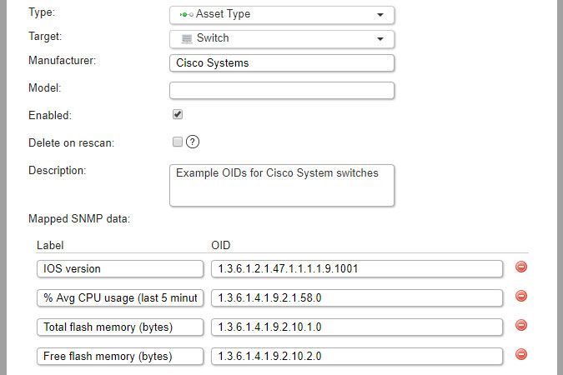Viewport: 563px width, 375px height.
Task: Edit the OID 1.3.6.1.4.1.9.2.10.2.0 field
Action: coord(357,356)
